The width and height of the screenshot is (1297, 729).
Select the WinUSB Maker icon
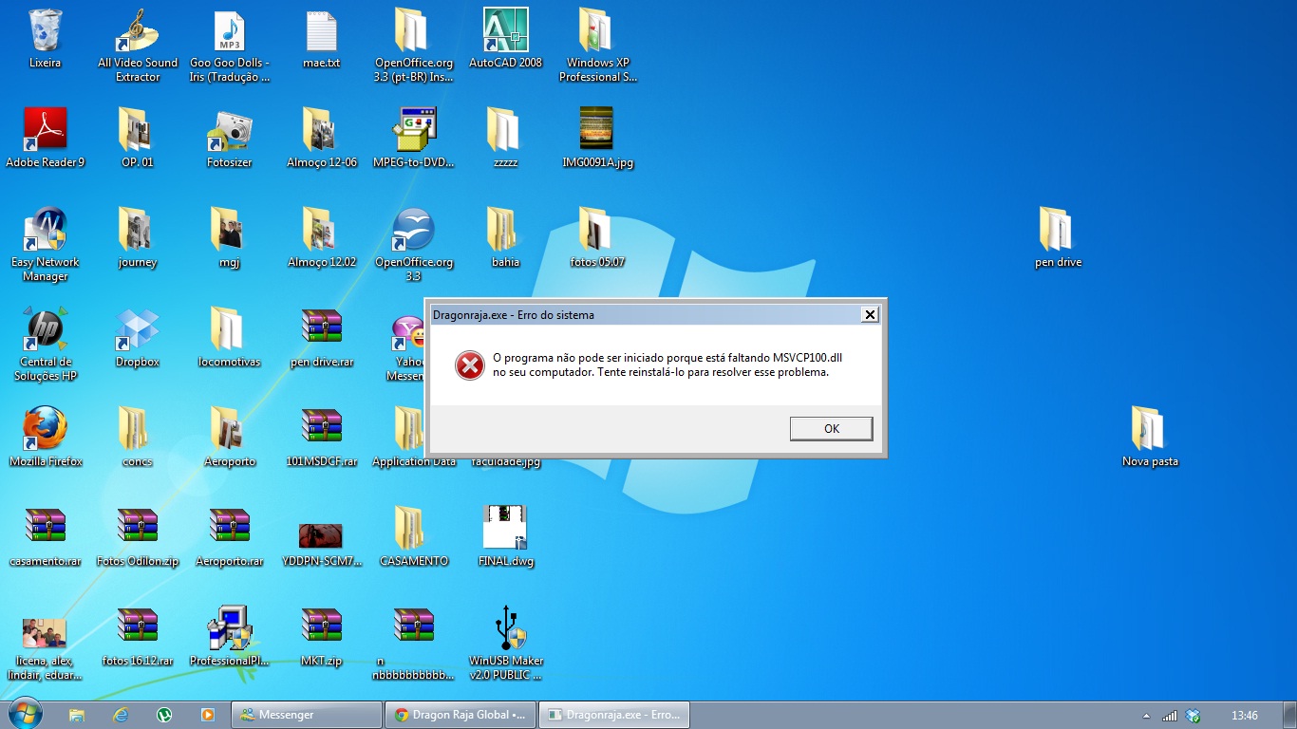[505, 629]
